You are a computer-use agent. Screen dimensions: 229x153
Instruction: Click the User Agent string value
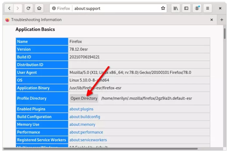(130, 73)
